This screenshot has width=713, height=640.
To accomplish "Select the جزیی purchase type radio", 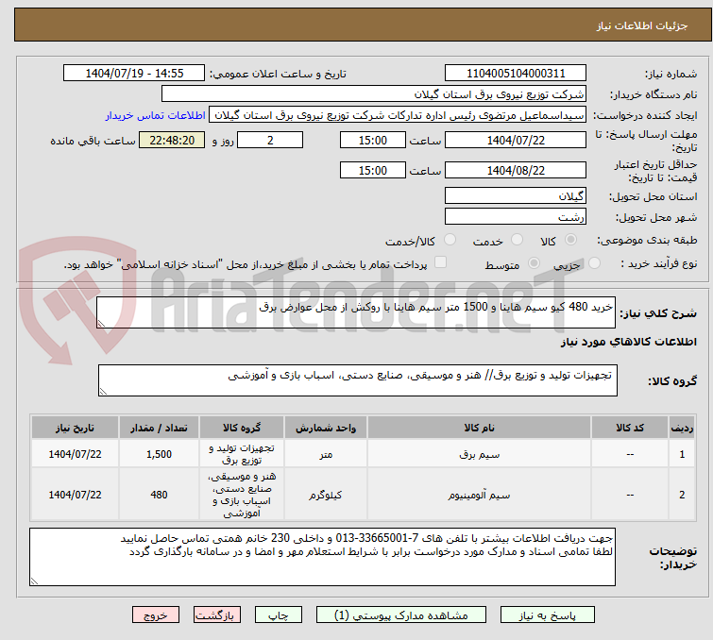I will coord(594,262).
